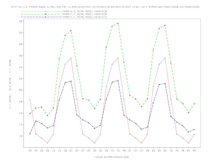
Task: Click x-axis tick label 03
Action: pyautogui.click(x=36, y=151)
